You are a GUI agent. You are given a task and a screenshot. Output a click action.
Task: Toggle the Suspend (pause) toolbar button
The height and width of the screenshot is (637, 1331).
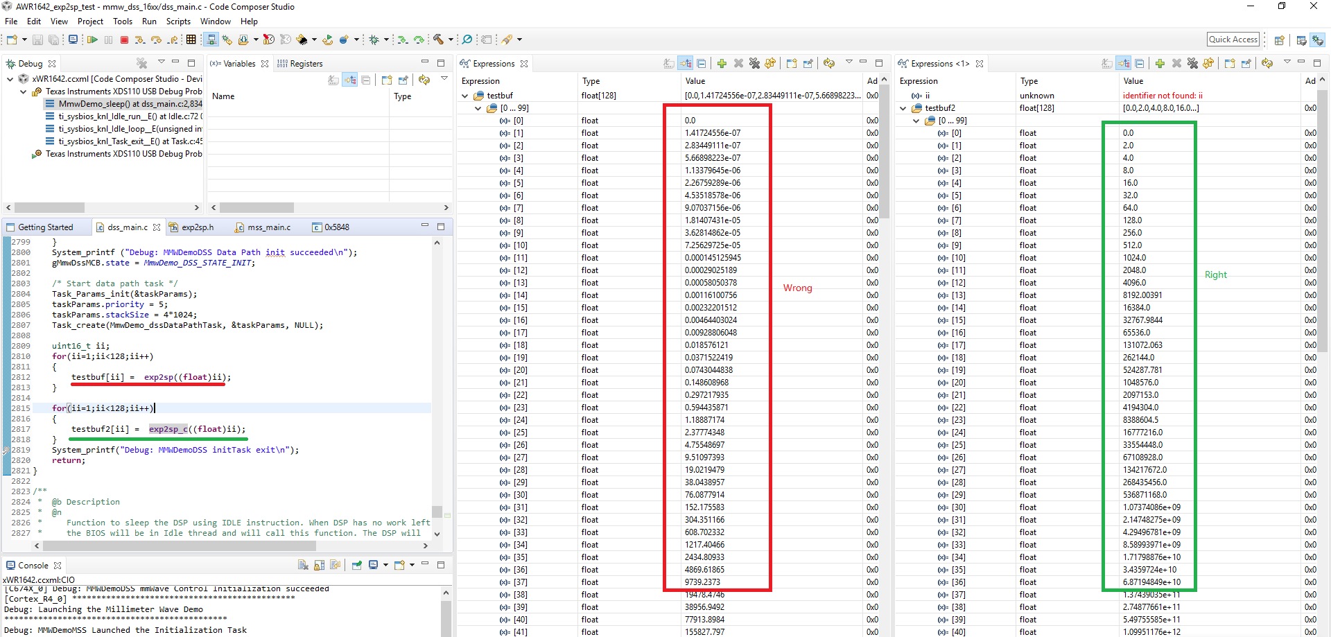tap(108, 40)
